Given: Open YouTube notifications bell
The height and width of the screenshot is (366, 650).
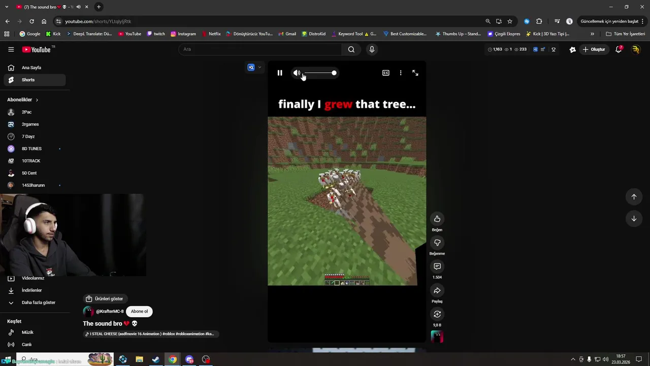Looking at the screenshot, I should click(x=619, y=49).
